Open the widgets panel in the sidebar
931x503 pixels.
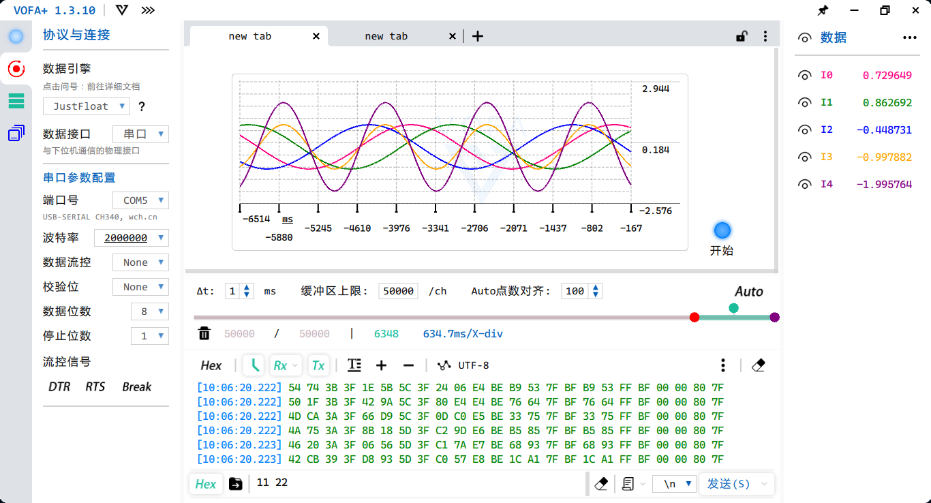[15, 132]
